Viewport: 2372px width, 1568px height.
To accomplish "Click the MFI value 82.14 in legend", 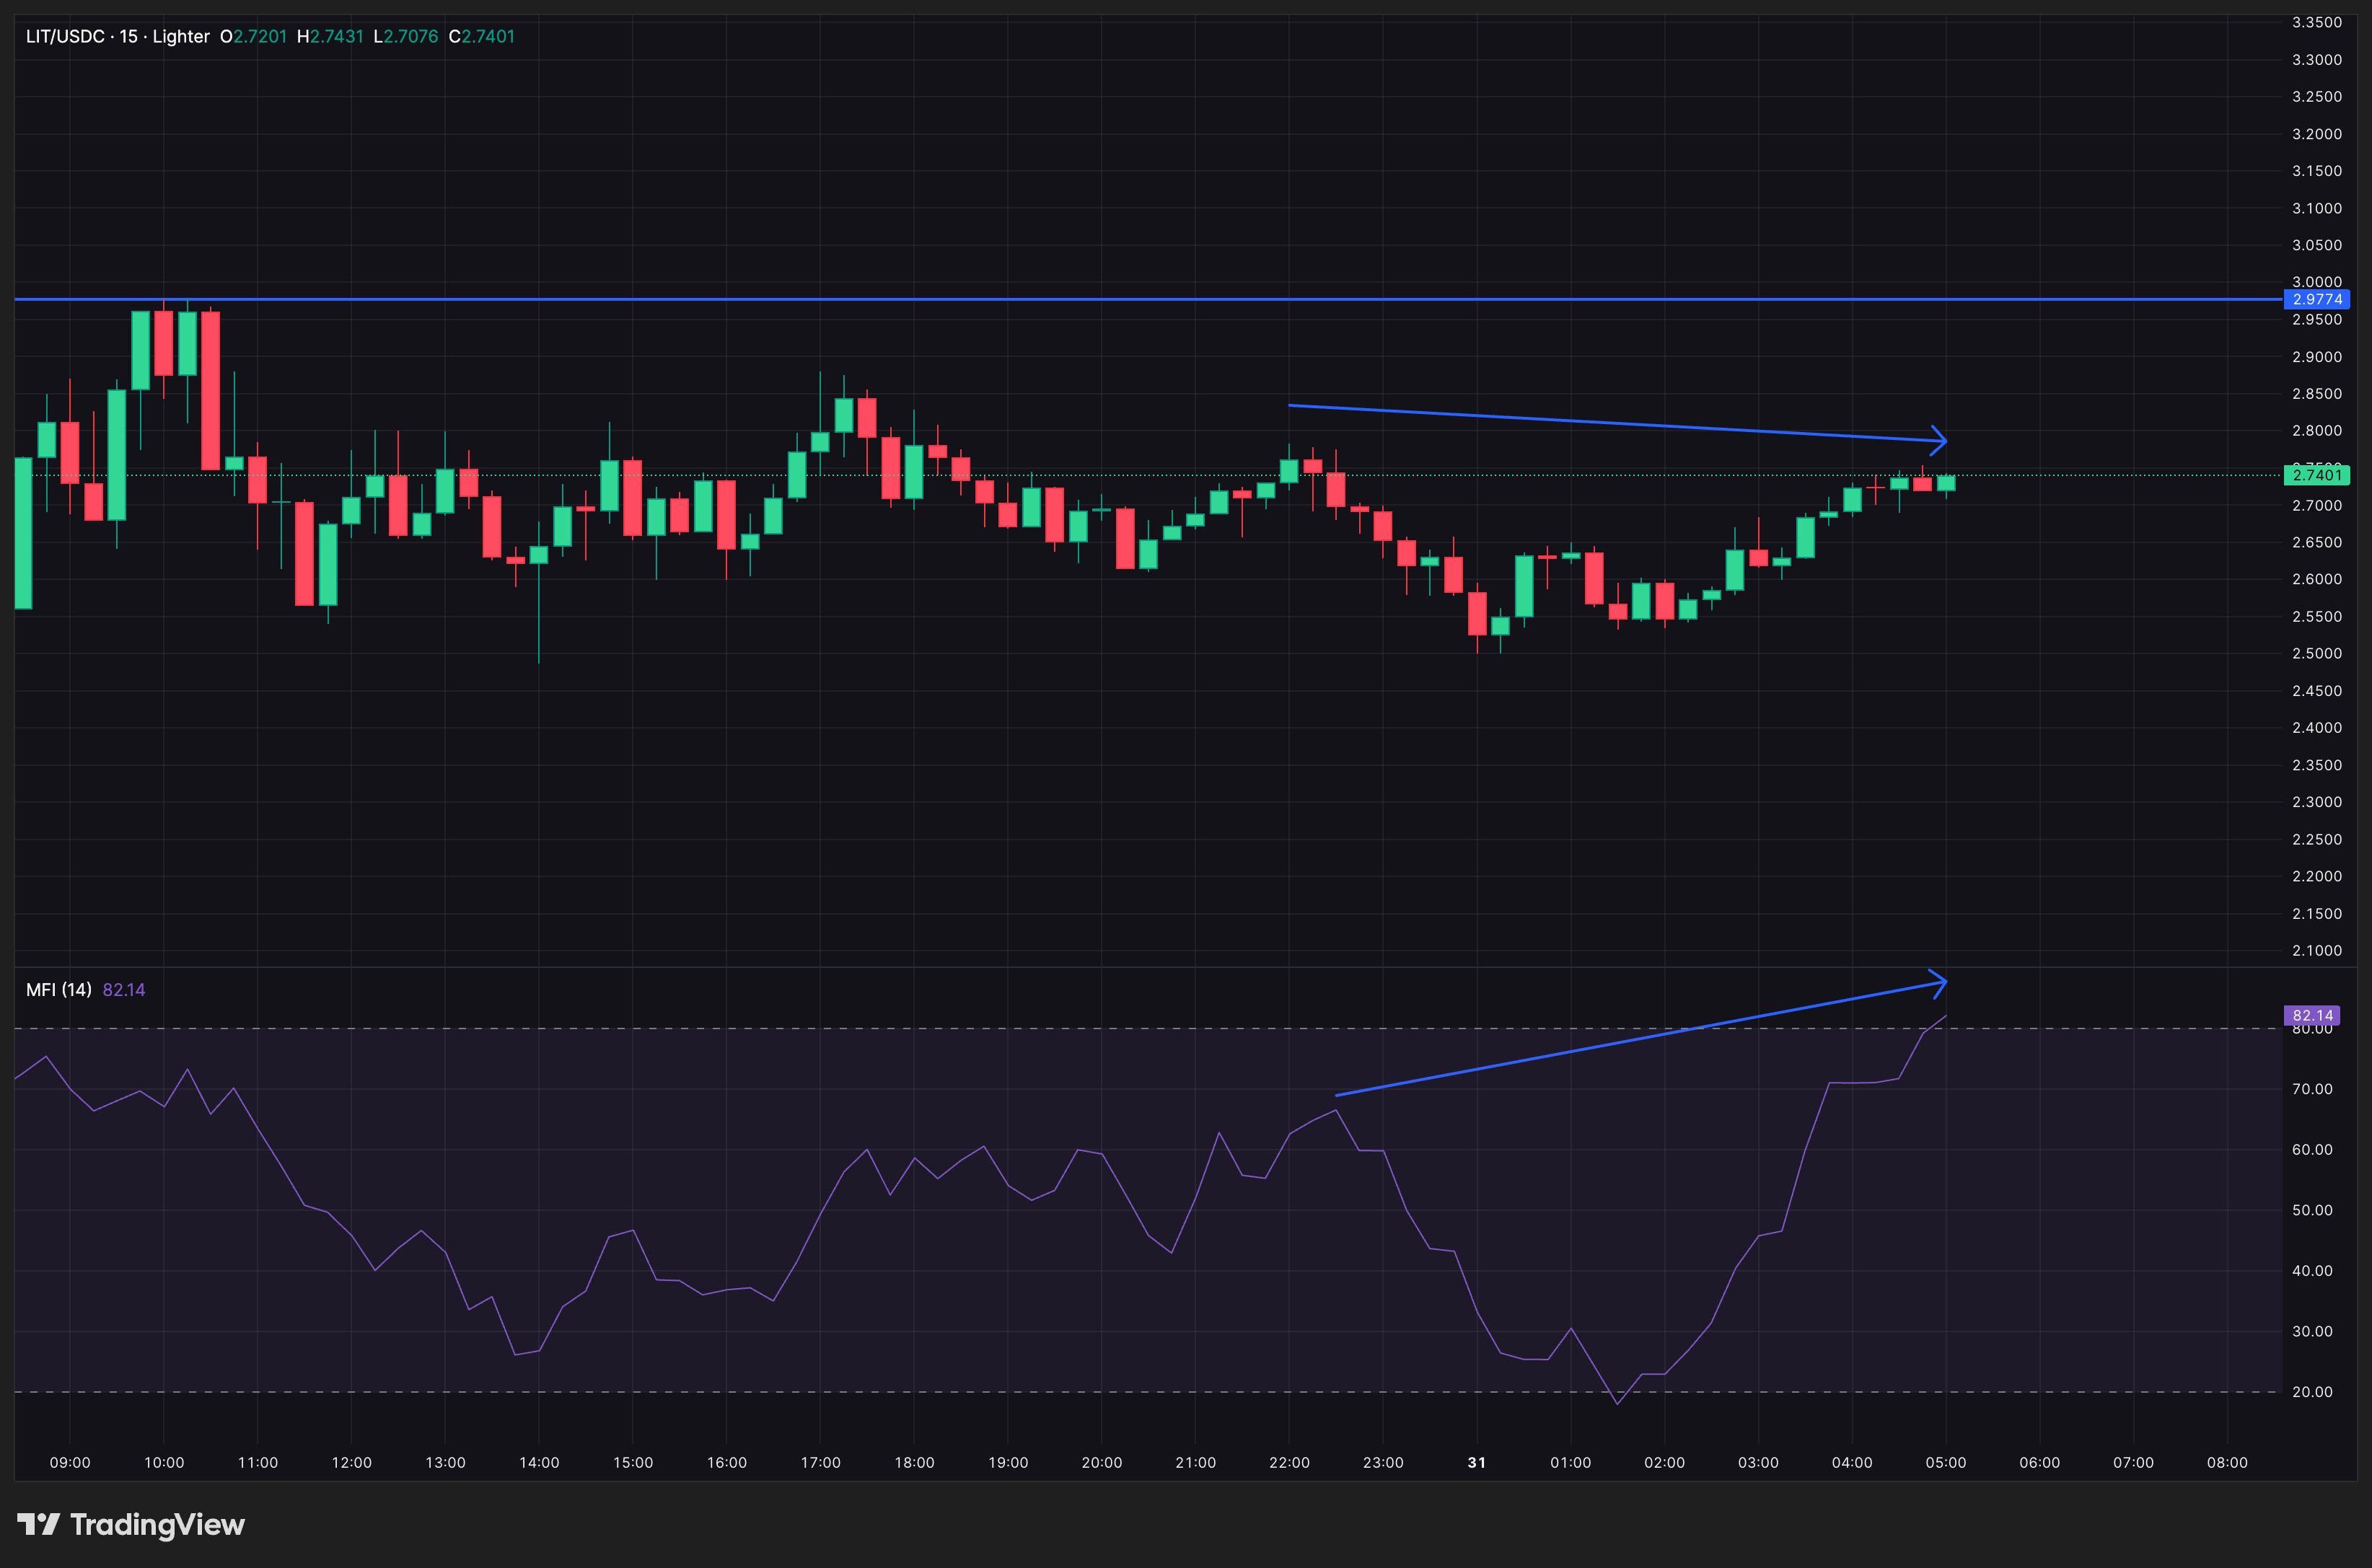I will point(124,989).
